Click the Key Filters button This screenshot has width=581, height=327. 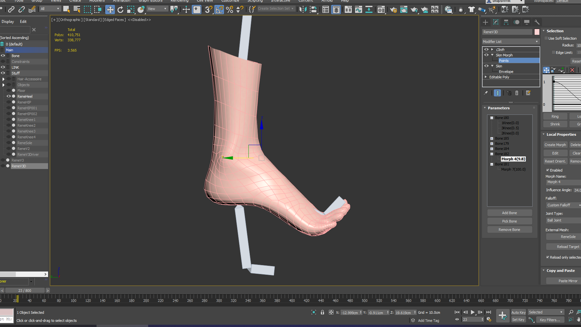(x=550, y=320)
